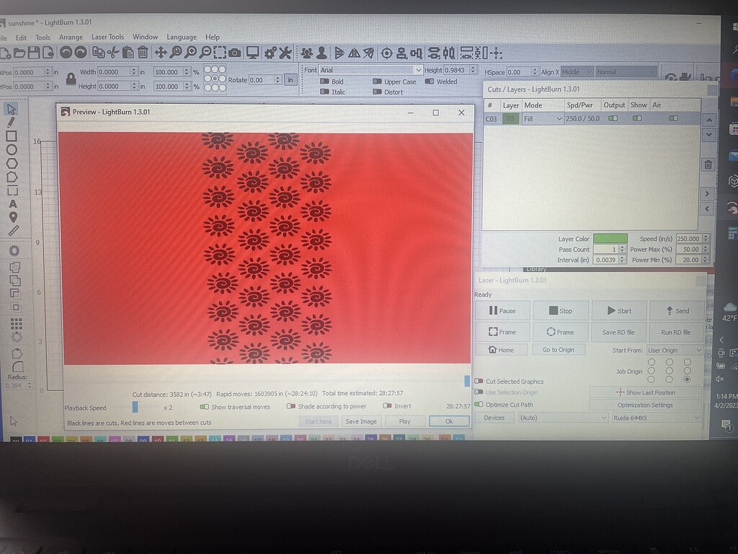Image resolution: width=738 pixels, height=554 pixels.
Task: Click the Save project floppy icon
Action: (x=34, y=53)
